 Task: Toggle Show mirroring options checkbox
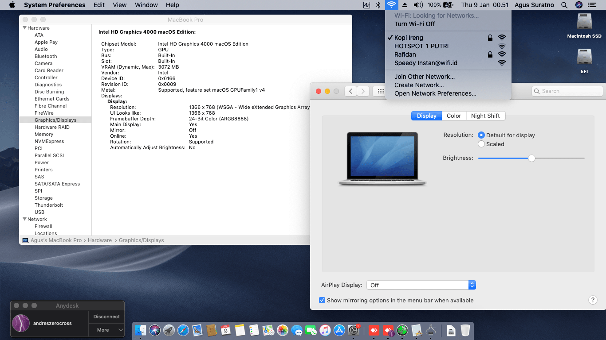(x=322, y=300)
